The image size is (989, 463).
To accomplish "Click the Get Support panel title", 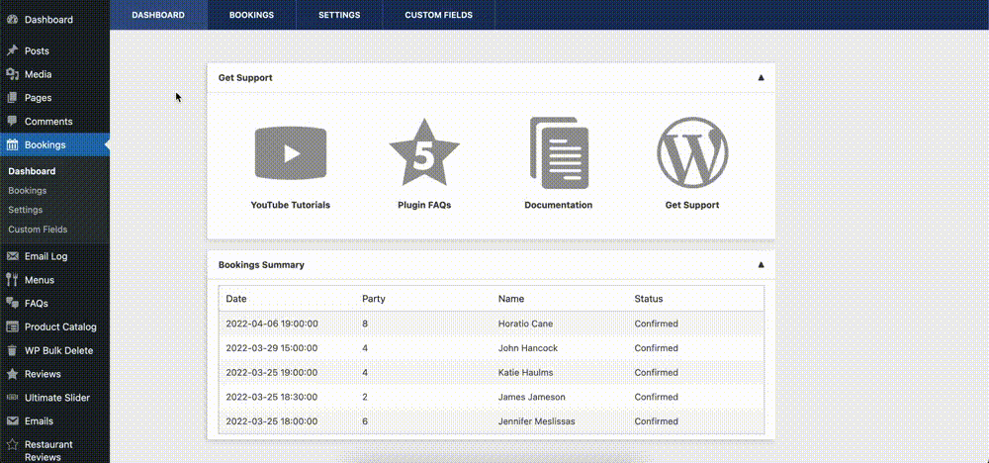I will click(x=245, y=77).
